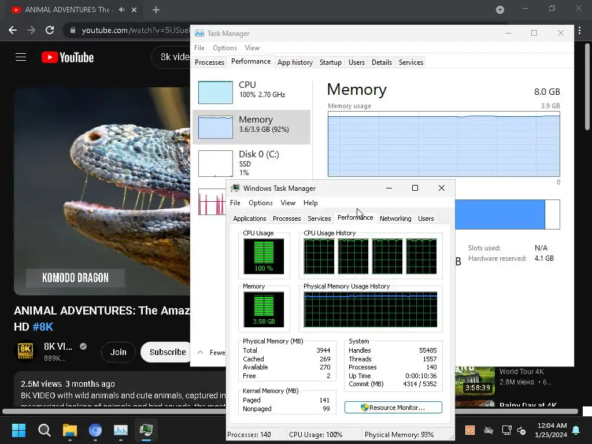Screen dimensions: 592x444
Task: Switch to Services tab in Task Manager
Action: (411, 62)
